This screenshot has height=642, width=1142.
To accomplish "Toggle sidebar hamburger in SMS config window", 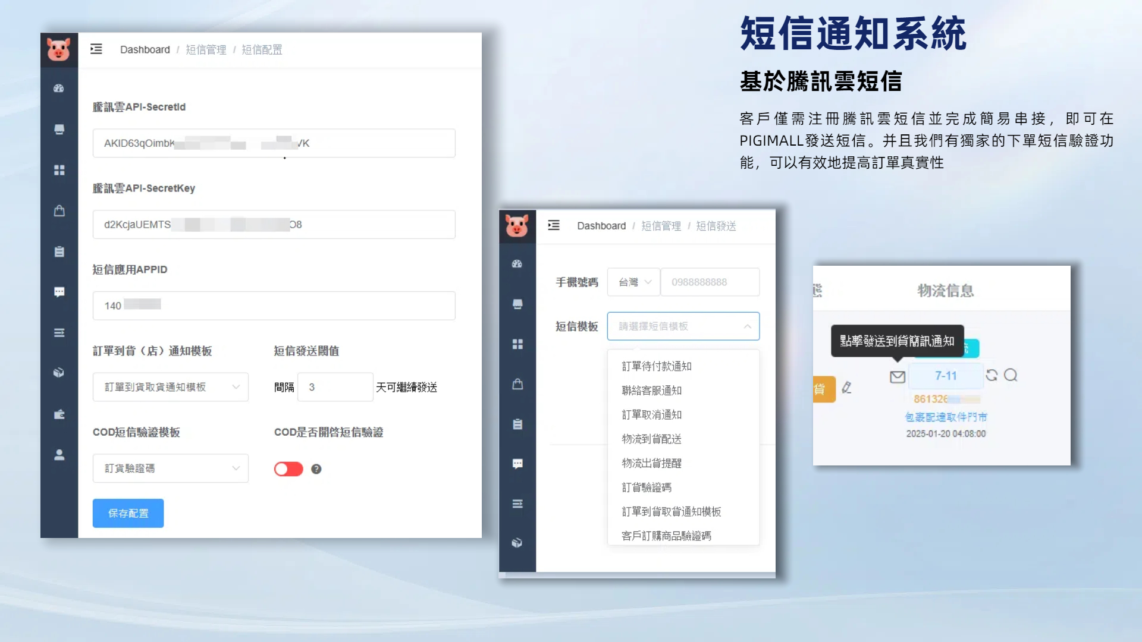I will coord(96,49).
